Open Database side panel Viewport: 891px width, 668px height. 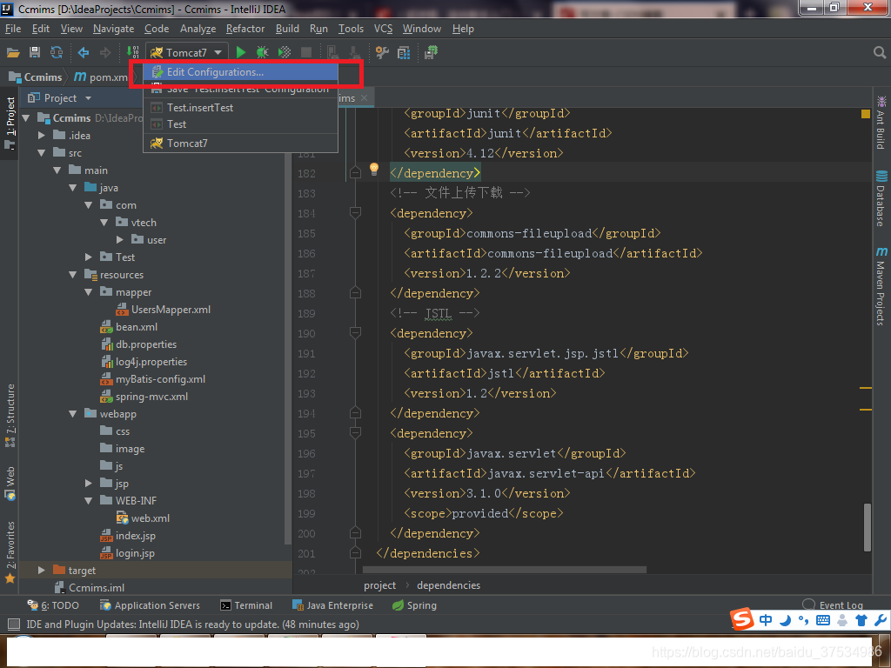[881, 198]
